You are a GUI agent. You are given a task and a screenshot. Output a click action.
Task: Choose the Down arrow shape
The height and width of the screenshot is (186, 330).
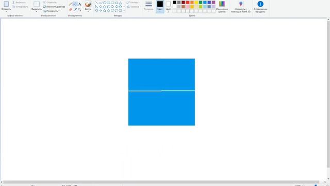tap(96, 10)
